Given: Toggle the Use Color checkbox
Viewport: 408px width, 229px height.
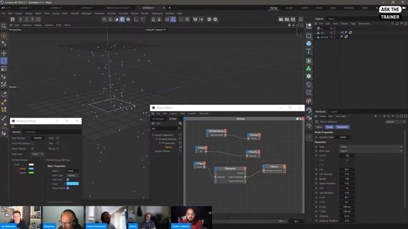Looking at the screenshot, I should 68,179.
